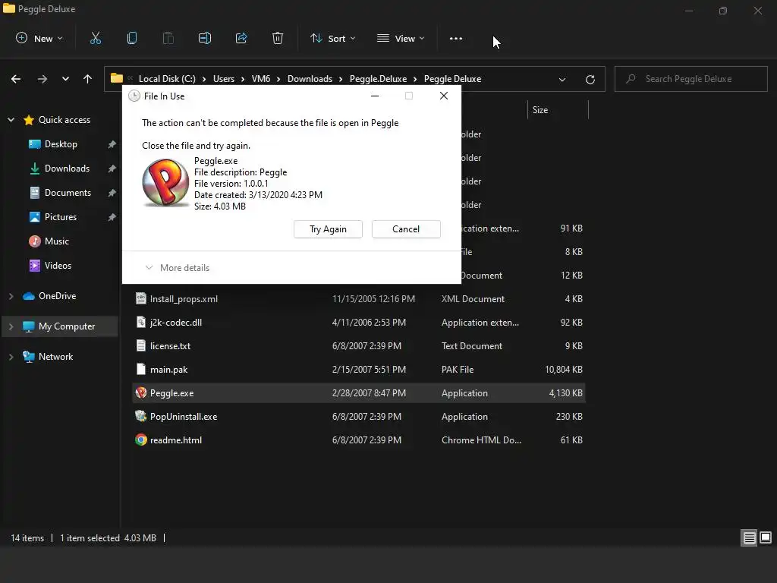This screenshot has width=777, height=583.
Task: Click the Cut scissors icon in toolbar
Action: click(x=95, y=38)
